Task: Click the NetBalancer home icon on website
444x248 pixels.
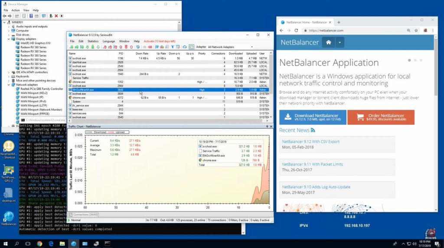Action: 328,42
